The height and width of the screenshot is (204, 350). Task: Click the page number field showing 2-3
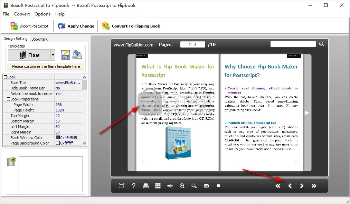[193, 44]
